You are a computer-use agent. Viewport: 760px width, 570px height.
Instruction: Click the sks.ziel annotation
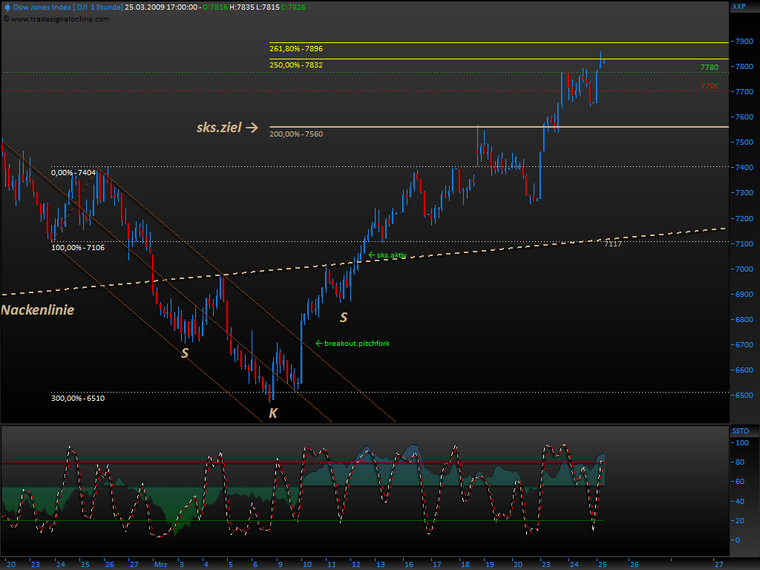227,128
